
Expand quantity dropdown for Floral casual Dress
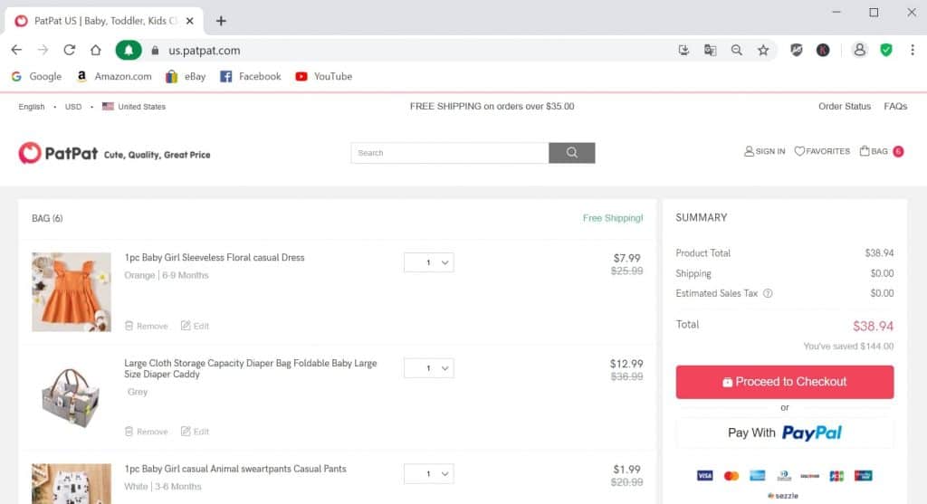[x=428, y=262]
